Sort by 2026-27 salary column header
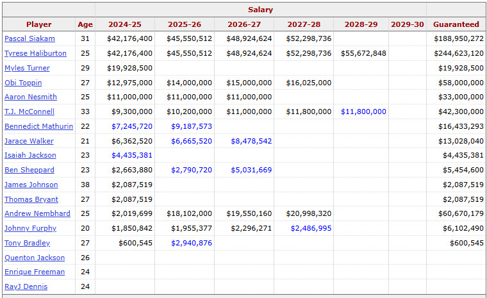Viewport: 487px width, 298px height. [244, 24]
